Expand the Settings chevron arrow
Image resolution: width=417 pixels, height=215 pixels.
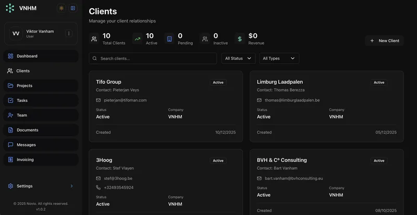coord(71,186)
